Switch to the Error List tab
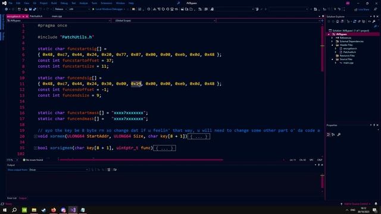This screenshot has width=381, height=214. coord(12,198)
